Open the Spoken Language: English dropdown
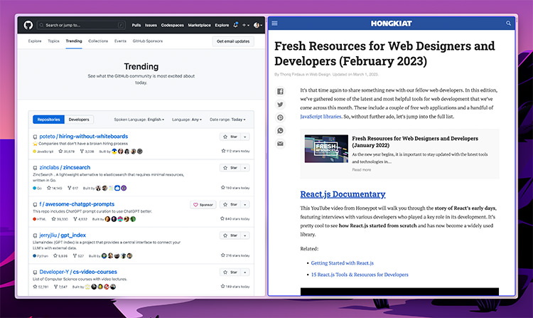 139,120
